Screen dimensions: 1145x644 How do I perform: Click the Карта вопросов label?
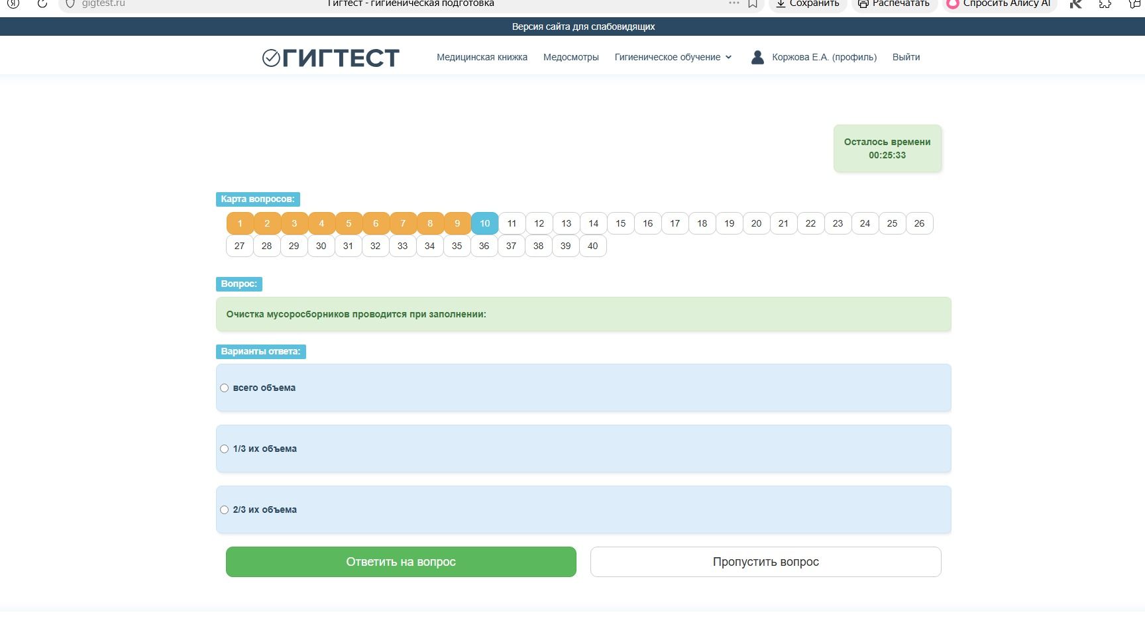258,199
